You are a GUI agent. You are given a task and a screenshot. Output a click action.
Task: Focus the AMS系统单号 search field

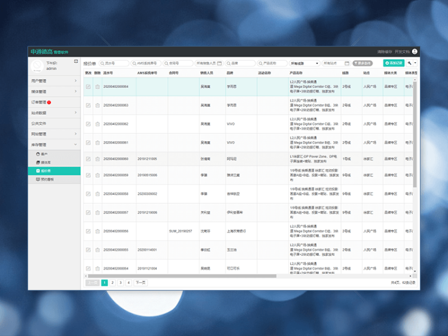pyautogui.click(x=146, y=63)
